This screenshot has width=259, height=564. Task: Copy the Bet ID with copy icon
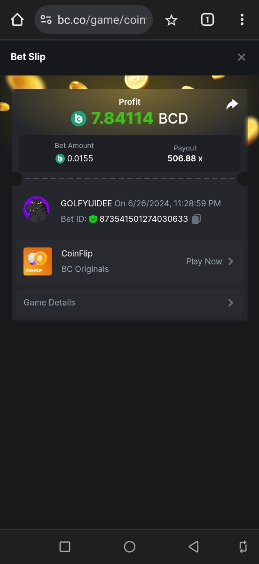[x=196, y=219]
